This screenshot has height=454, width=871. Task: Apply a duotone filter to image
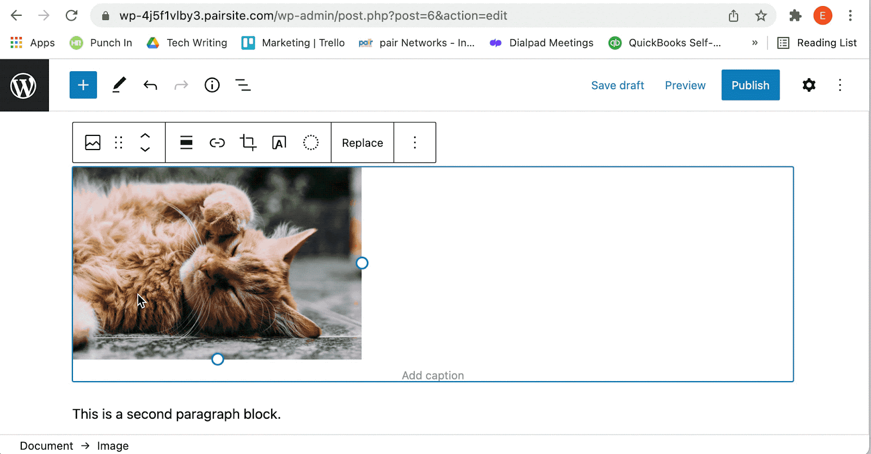pos(311,142)
